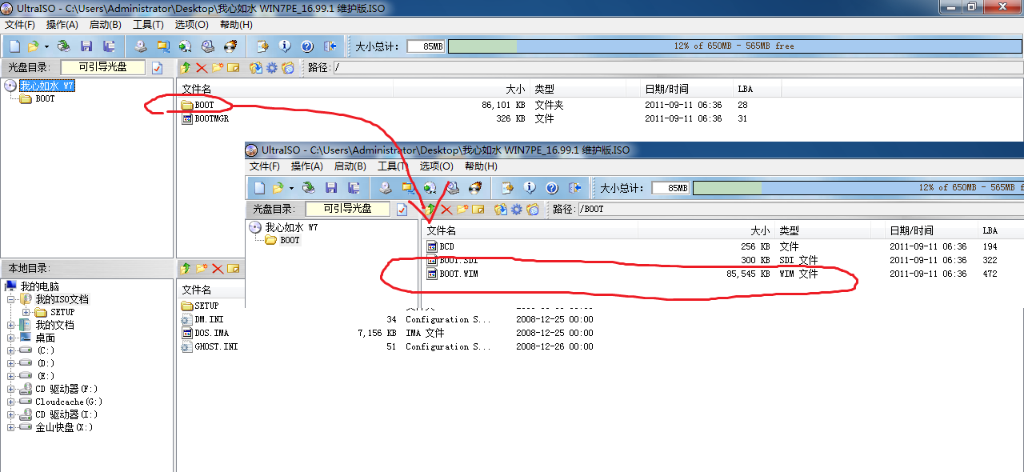Click the Burn CD icon in front /BOOT window
1024x472 pixels.
pos(475,188)
